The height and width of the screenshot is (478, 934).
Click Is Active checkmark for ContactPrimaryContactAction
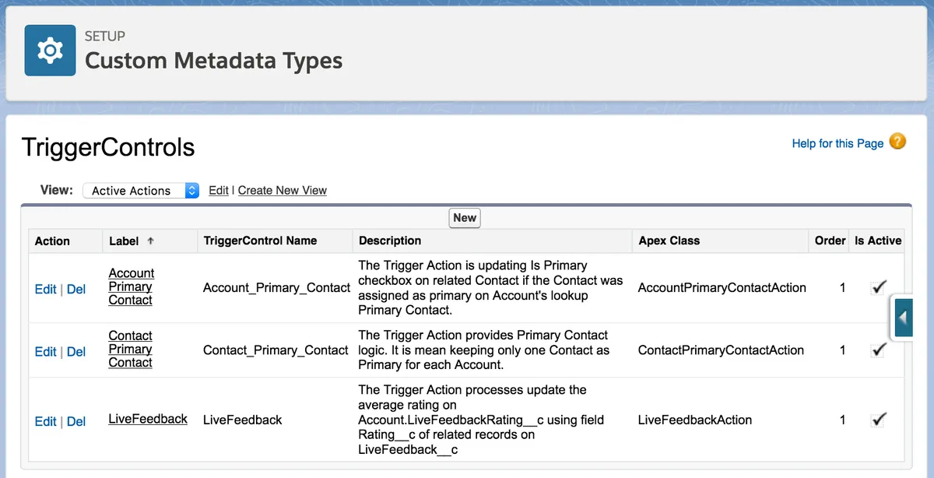point(879,350)
